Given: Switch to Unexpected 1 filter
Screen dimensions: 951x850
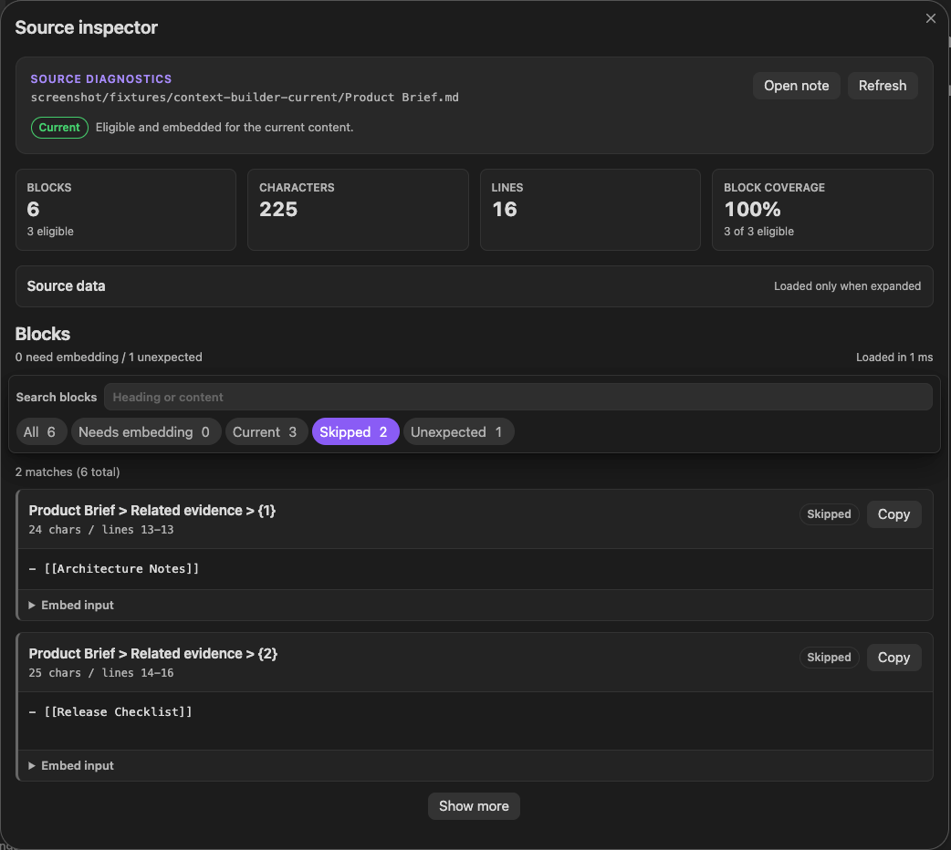Looking at the screenshot, I should 458,432.
